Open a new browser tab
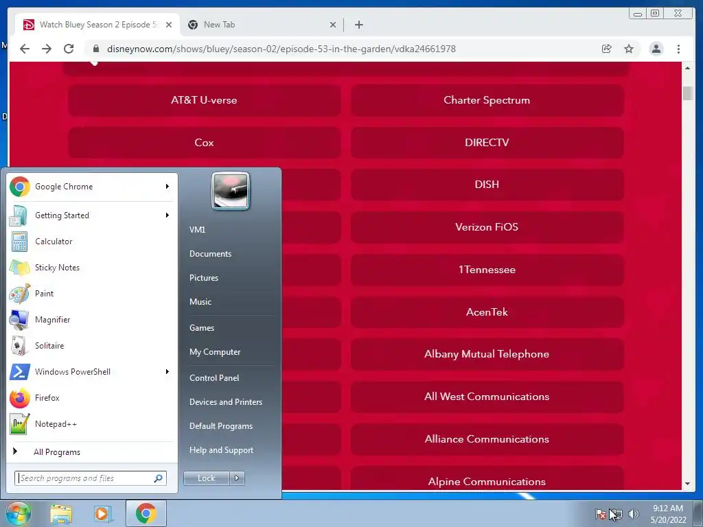The image size is (703, 527). coord(358,25)
